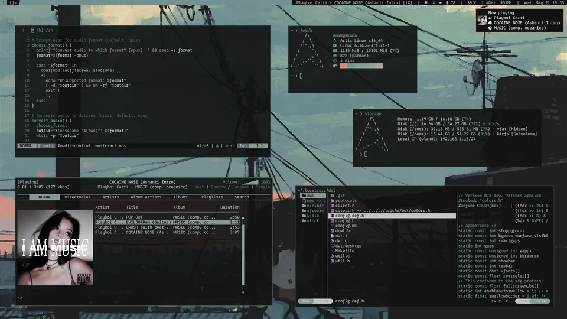
Task: Click the icon next to the colors.h symlink
Action: [333, 211]
